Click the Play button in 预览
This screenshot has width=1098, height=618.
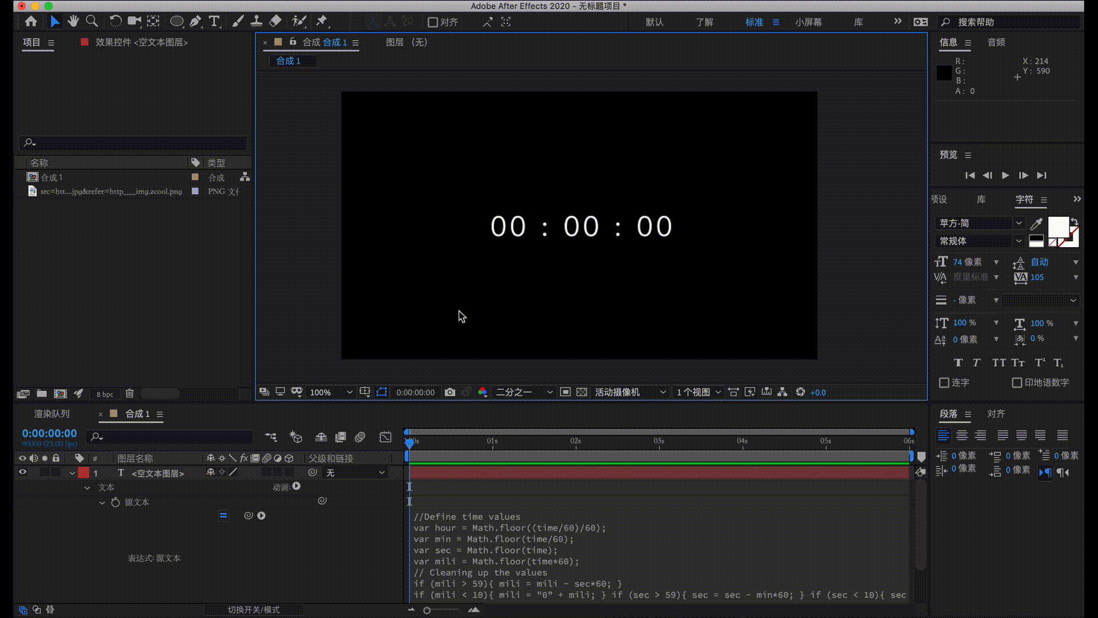click(x=1005, y=176)
